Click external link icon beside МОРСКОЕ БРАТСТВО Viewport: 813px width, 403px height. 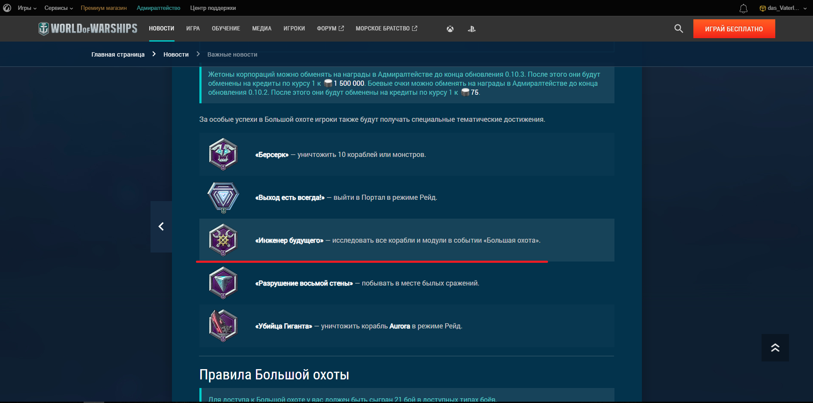pyautogui.click(x=415, y=28)
